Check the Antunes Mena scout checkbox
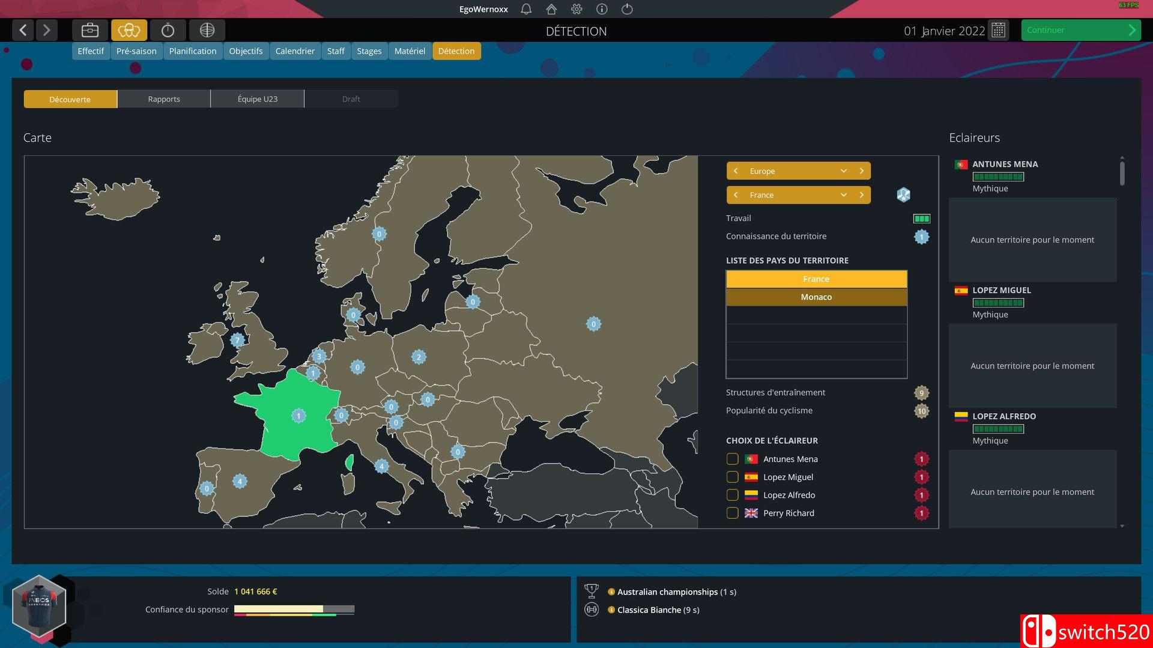Viewport: 1153px width, 648px height. point(732,459)
